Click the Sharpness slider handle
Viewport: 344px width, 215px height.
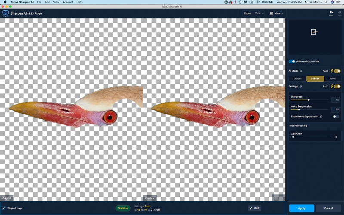[x=309, y=100]
